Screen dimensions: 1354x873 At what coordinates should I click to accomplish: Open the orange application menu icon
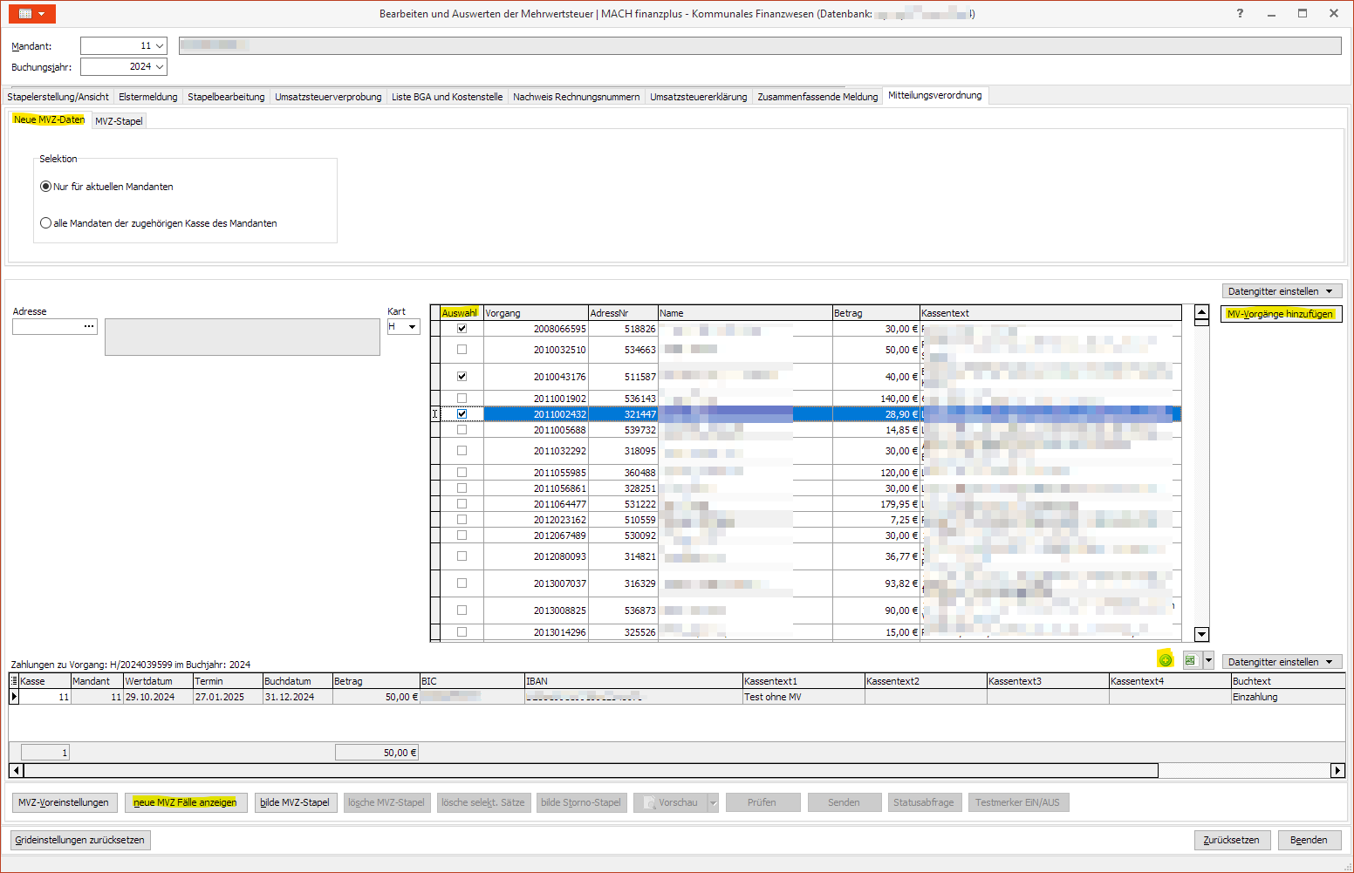coord(32,14)
